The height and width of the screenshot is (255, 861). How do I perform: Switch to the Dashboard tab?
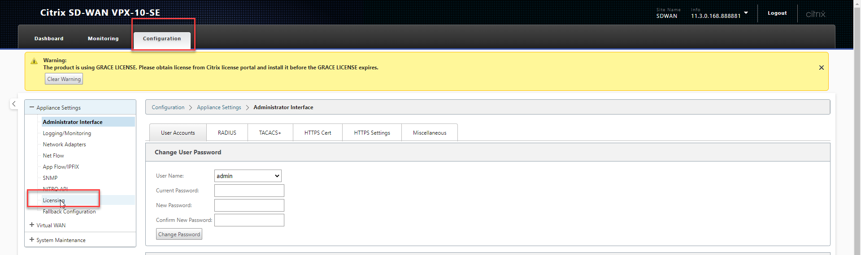49,38
